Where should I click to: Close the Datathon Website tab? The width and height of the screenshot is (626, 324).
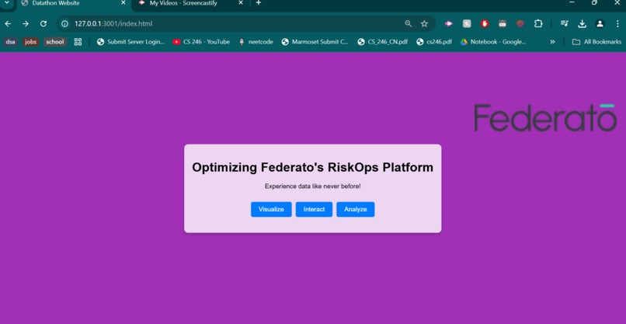pos(123,3)
